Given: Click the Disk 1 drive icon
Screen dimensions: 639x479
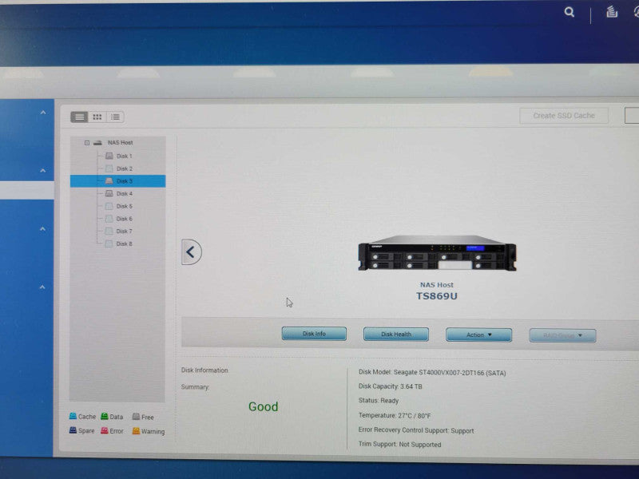Looking at the screenshot, I should tap(109, 156).
